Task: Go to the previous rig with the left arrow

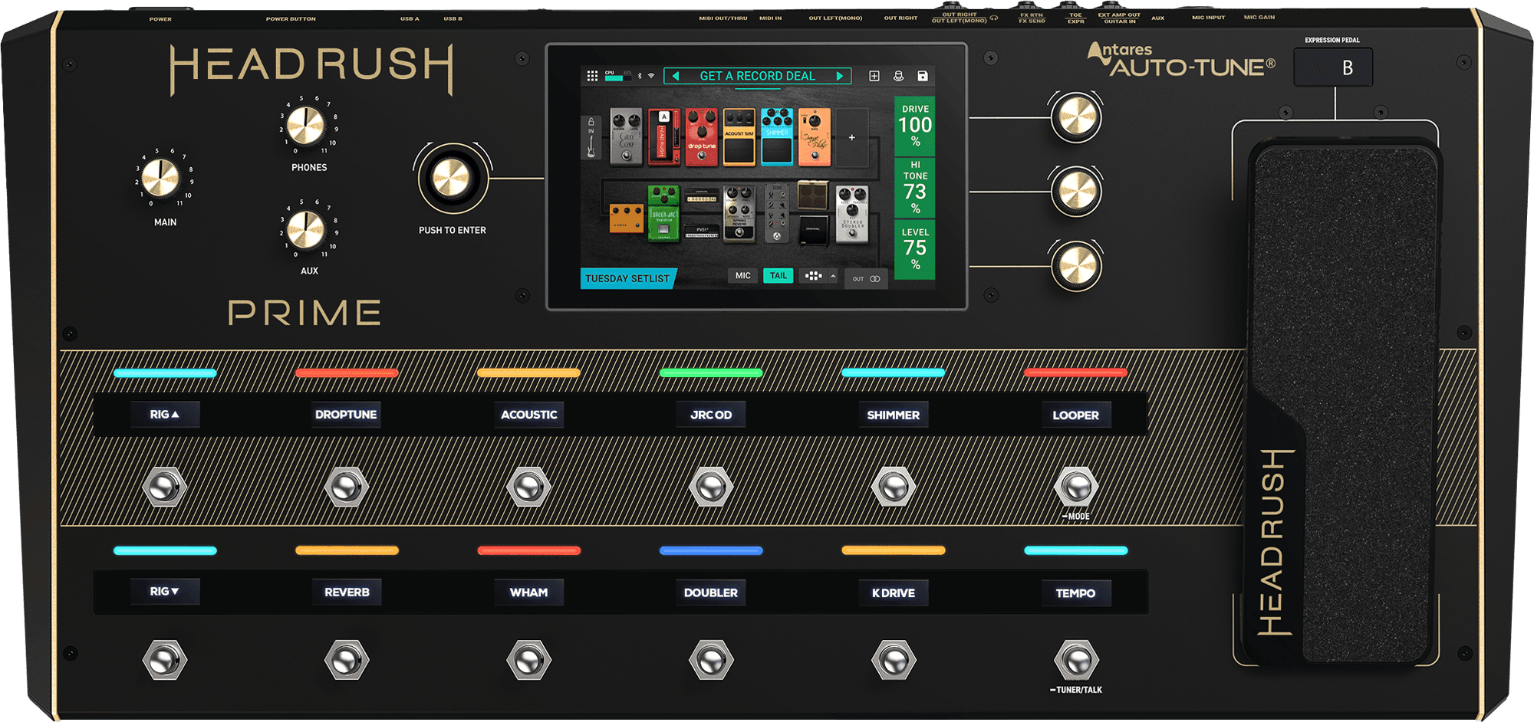Action: [x=676, y=76]
